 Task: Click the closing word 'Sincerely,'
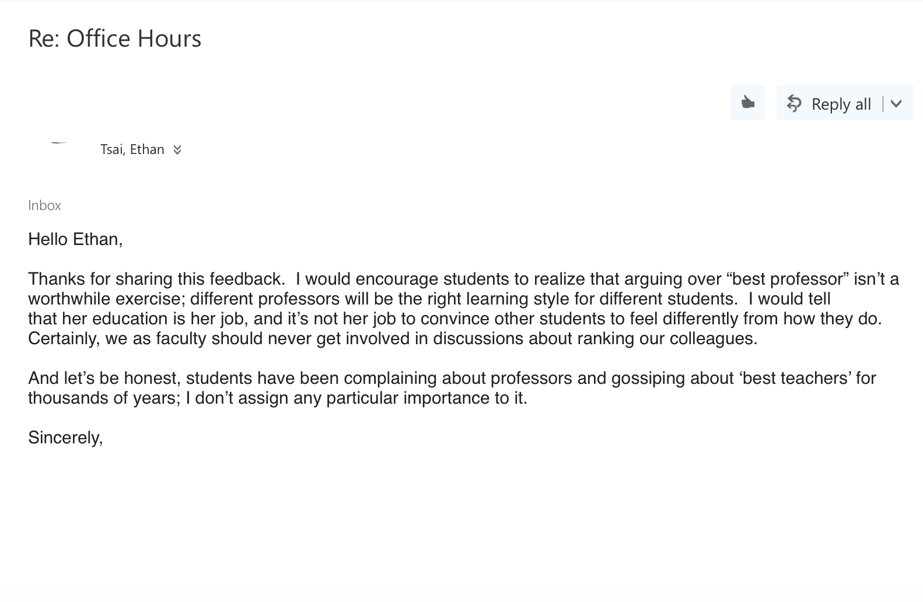[x=65, y=437]
